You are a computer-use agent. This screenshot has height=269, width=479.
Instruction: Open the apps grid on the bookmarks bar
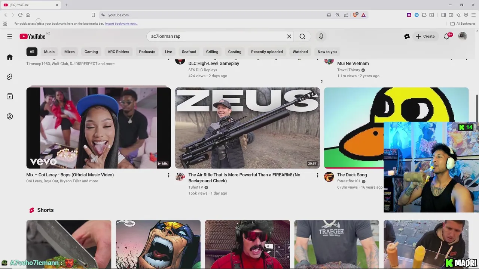point(5,24)
